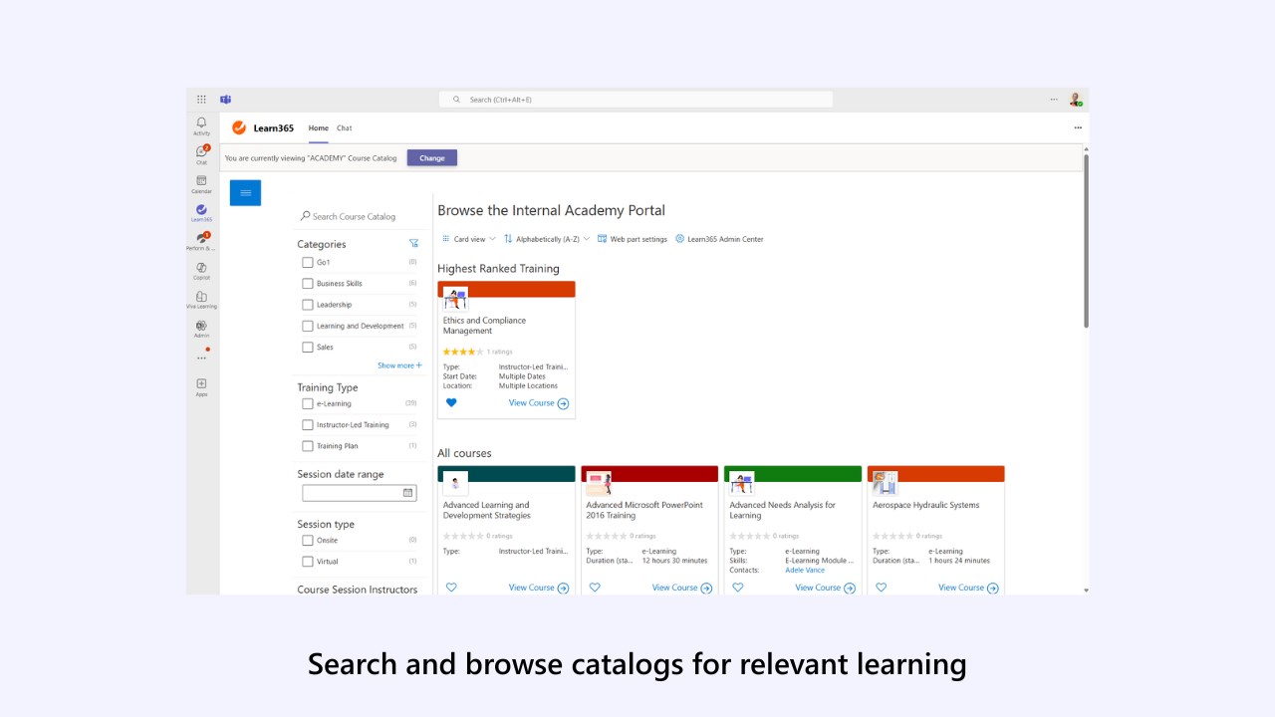Show more apps via sidebar ellipsis

pyautogui.click(x=201, y=358)
